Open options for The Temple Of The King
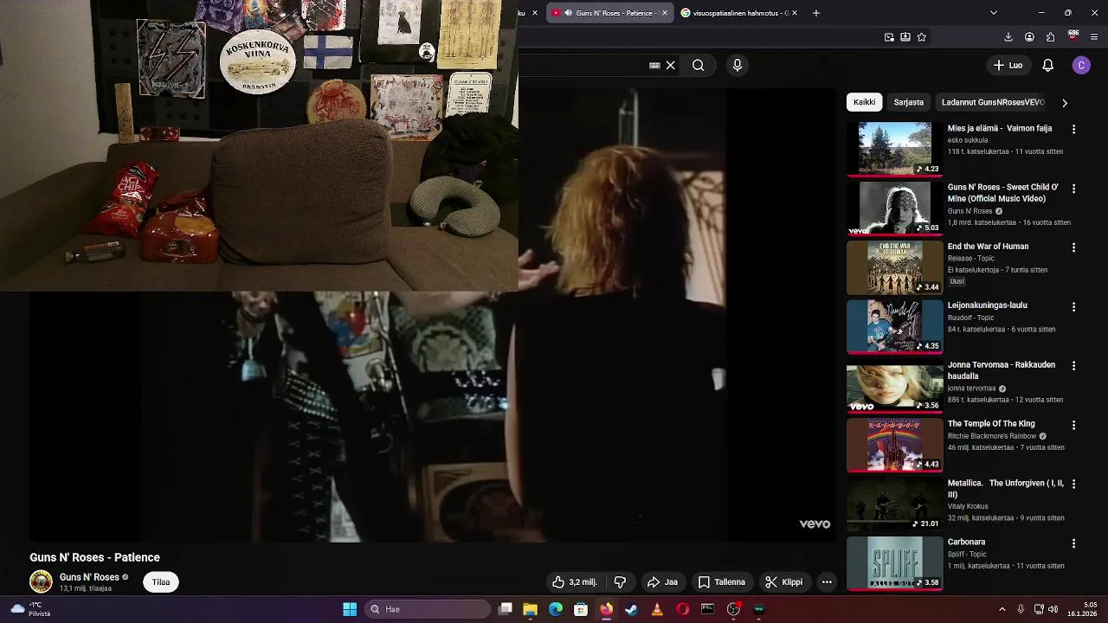Screen dimensions: 1108x623 point(1073,425)
